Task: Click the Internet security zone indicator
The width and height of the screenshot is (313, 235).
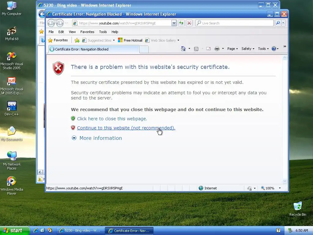Action: (208, 188)
